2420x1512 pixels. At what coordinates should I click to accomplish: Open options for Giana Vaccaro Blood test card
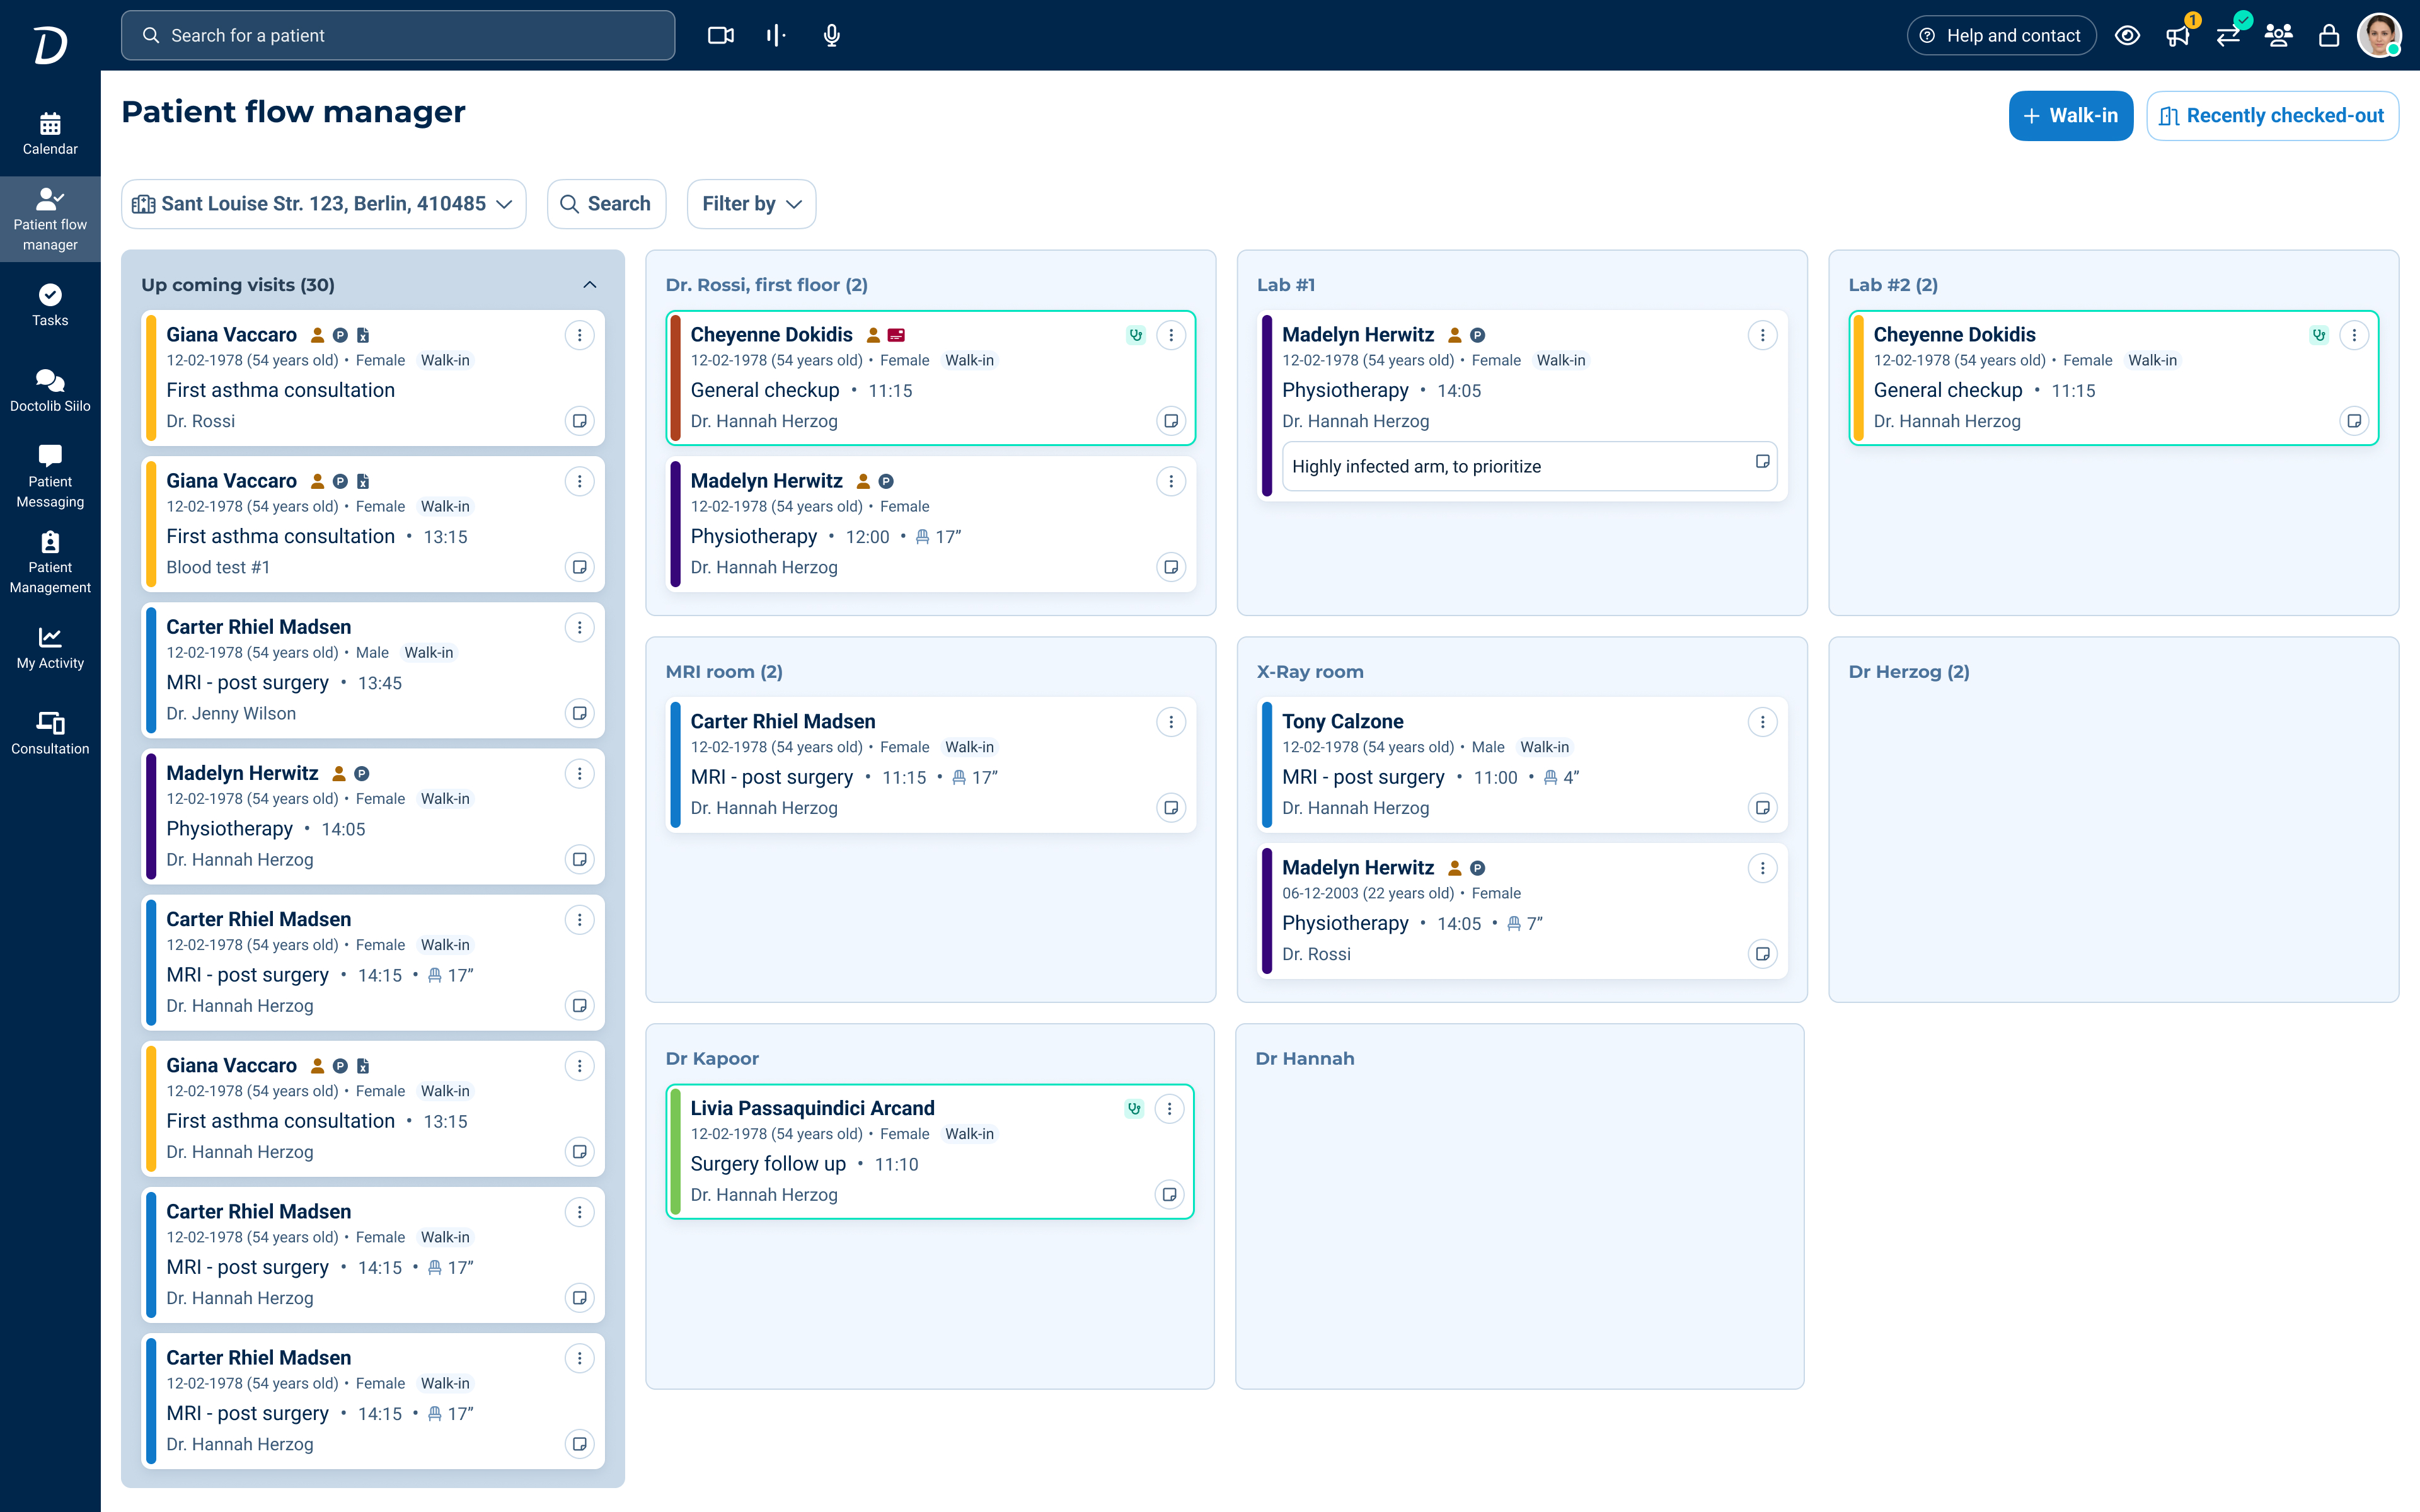click(579, 481)
